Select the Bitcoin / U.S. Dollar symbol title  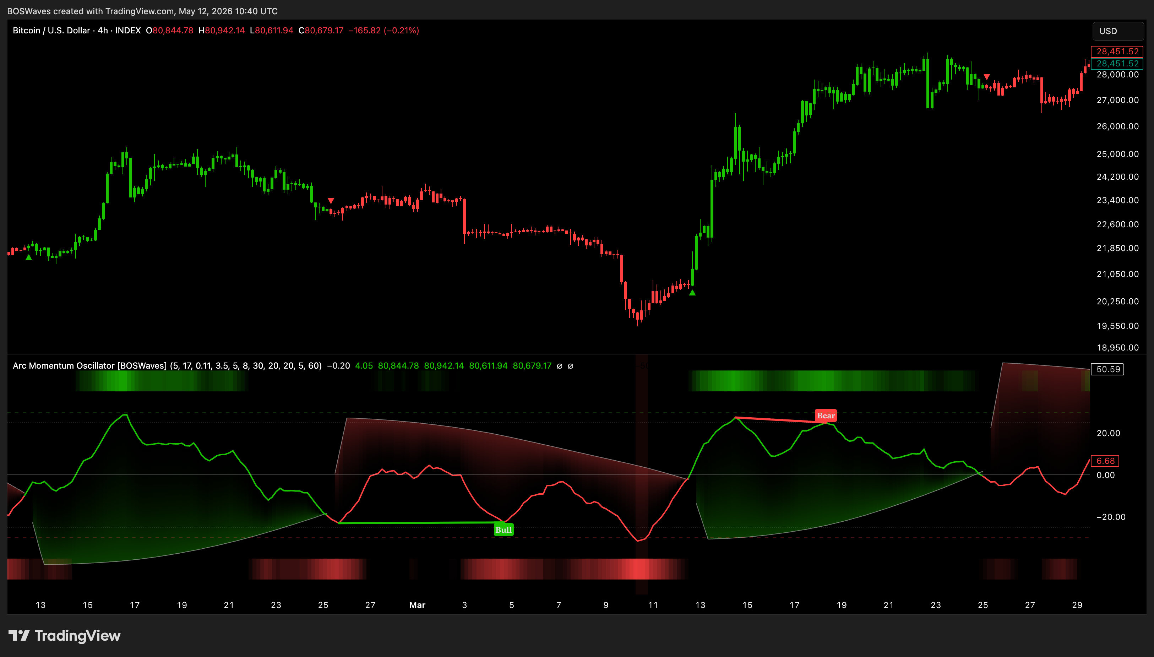coord(77,30)
